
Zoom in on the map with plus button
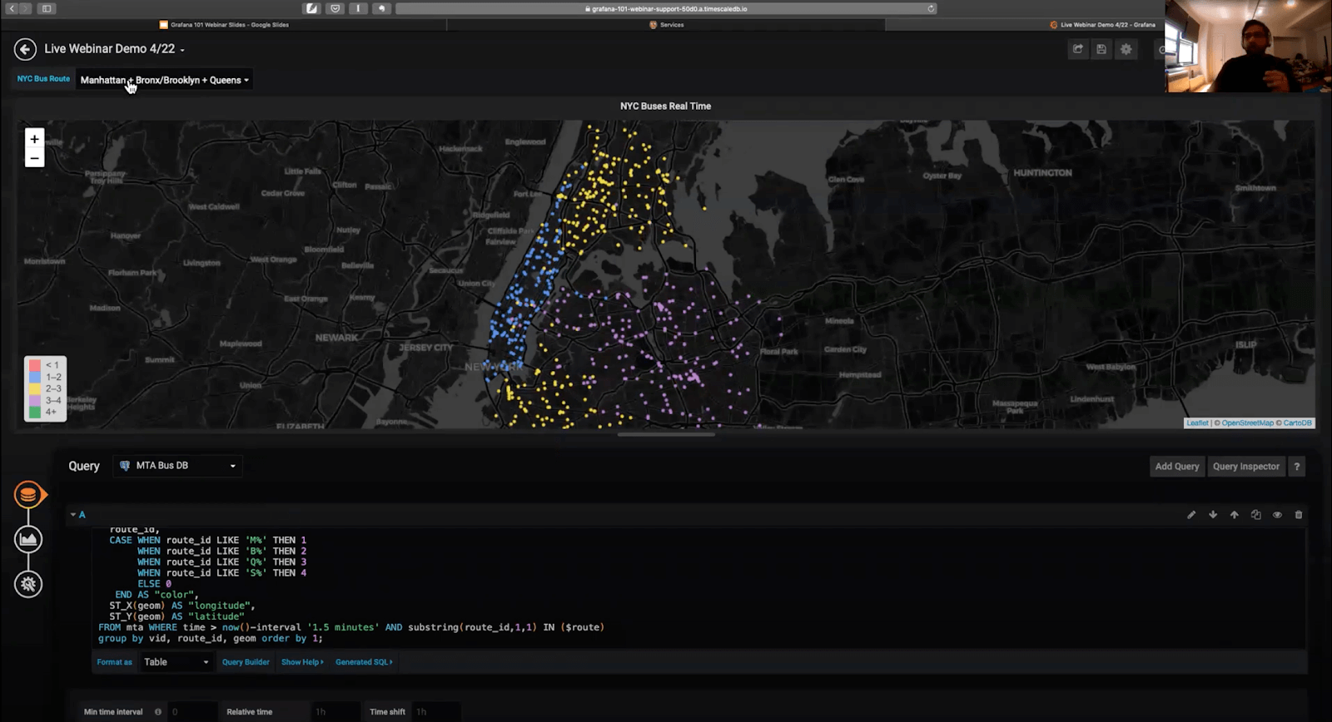34,139
